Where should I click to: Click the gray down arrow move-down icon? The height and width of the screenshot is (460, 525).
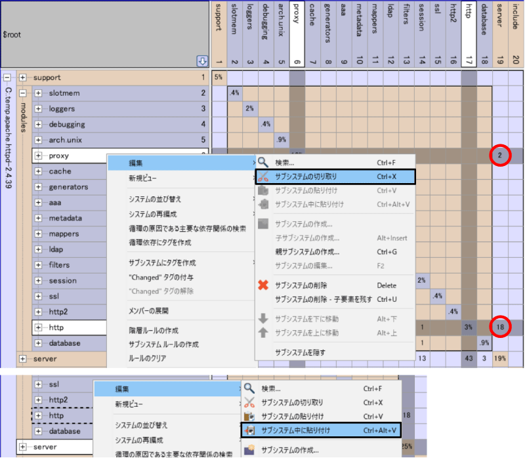pyautogui.click(x=263, y=319)
